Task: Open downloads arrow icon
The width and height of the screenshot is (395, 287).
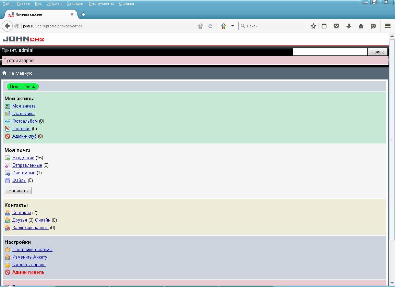Action: (349, 26)
